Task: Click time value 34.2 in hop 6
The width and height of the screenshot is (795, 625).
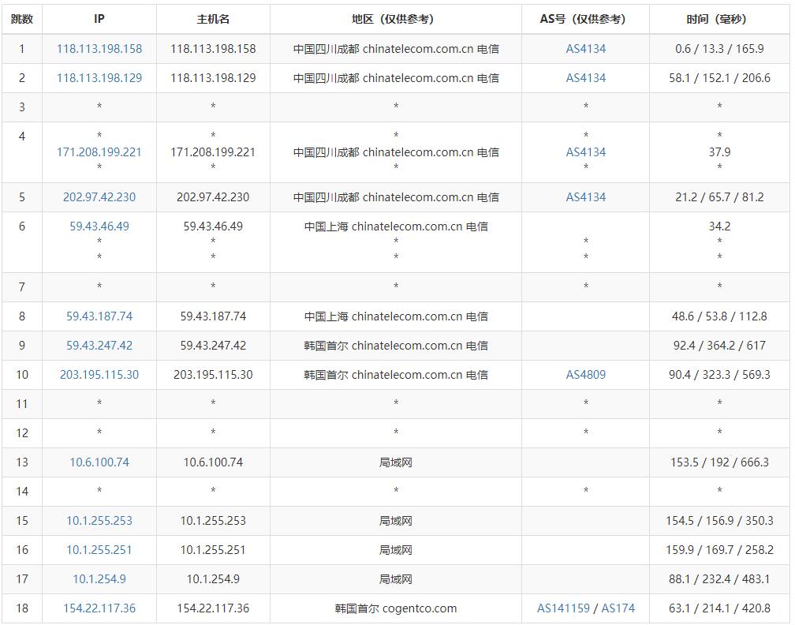Action: pyautogui.click(x=719, y=226)
